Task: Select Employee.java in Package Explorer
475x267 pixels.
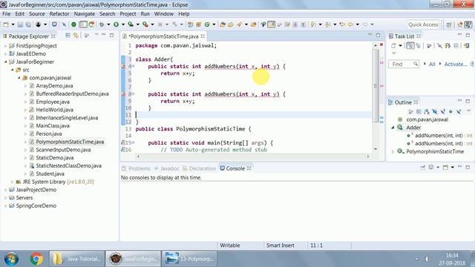Action: click(53, 102)
